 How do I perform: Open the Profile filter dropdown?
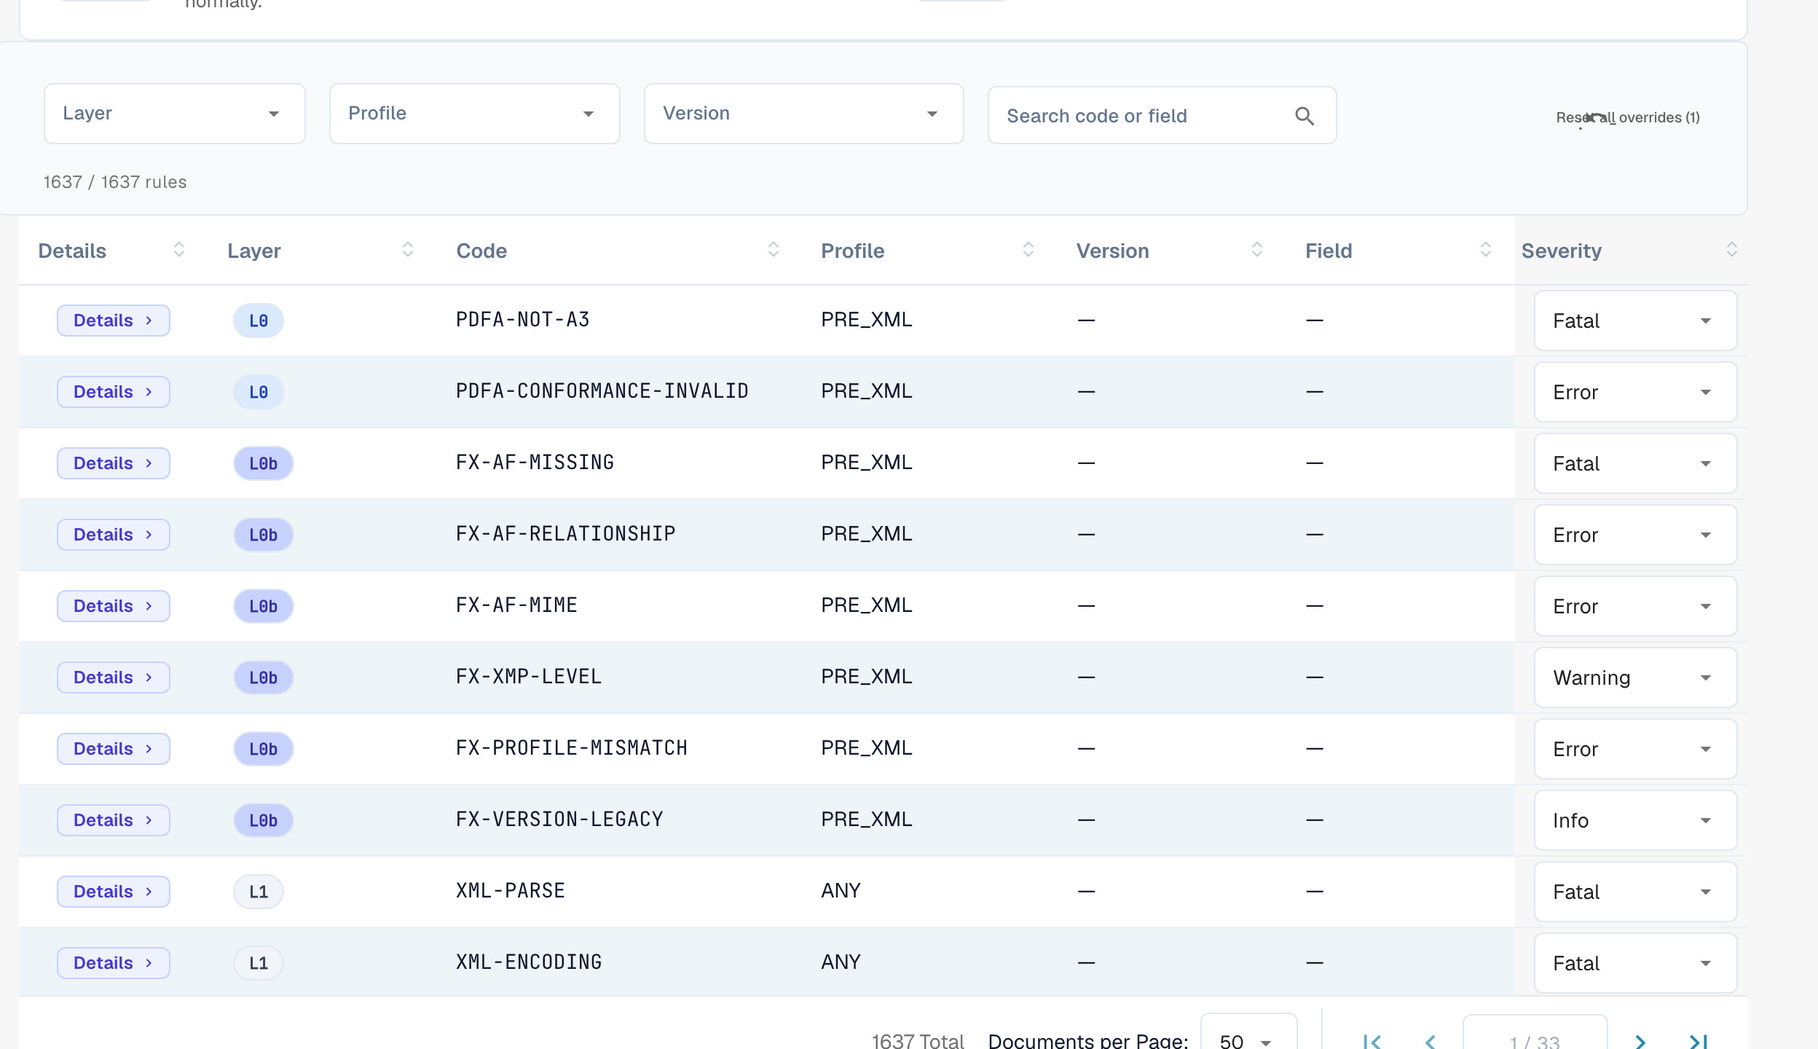(475, 114)
